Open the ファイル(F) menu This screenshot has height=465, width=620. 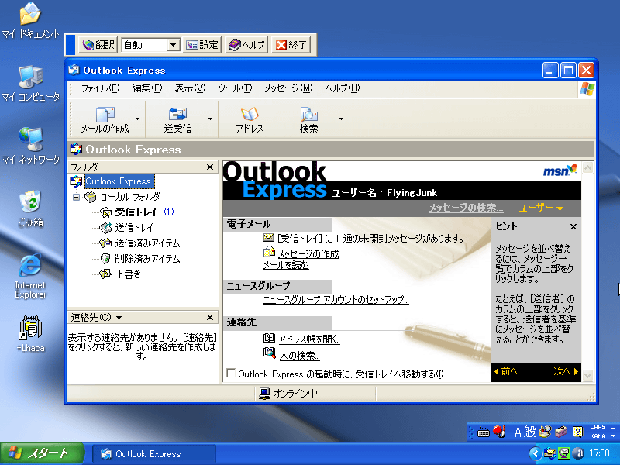(101, 88)
